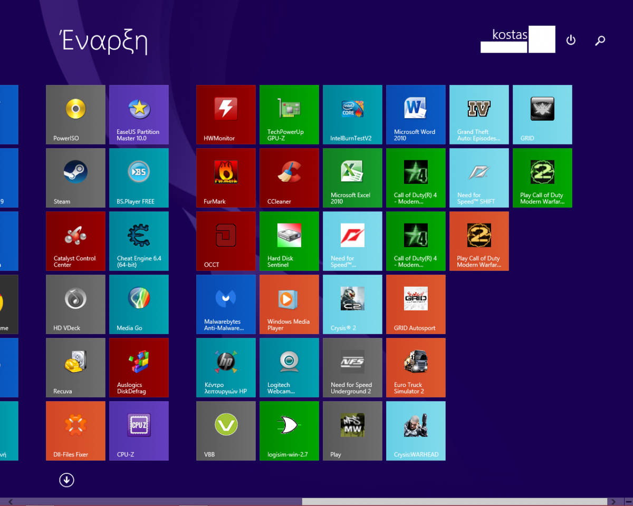Open the PowerISO tile
Image resolution: width=633 pixels, height=506 pixels.
75,114
